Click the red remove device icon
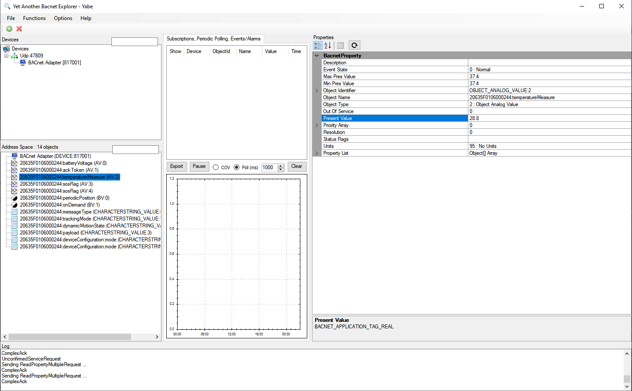 (19, 29)
